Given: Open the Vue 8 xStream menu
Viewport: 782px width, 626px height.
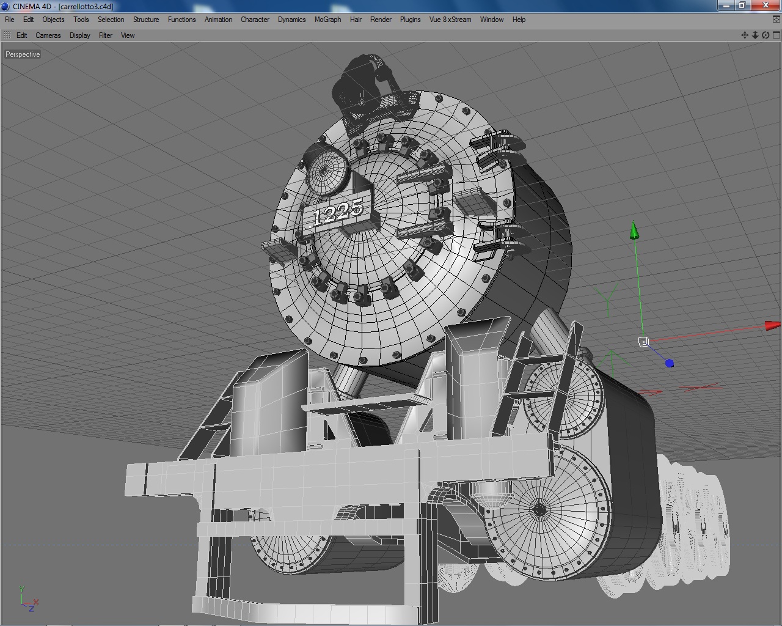Looking at the screenshot, I should (x=450, y=20).
